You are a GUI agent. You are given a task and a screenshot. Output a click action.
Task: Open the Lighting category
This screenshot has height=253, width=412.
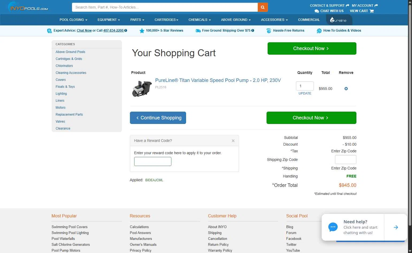tap(61, 94)
